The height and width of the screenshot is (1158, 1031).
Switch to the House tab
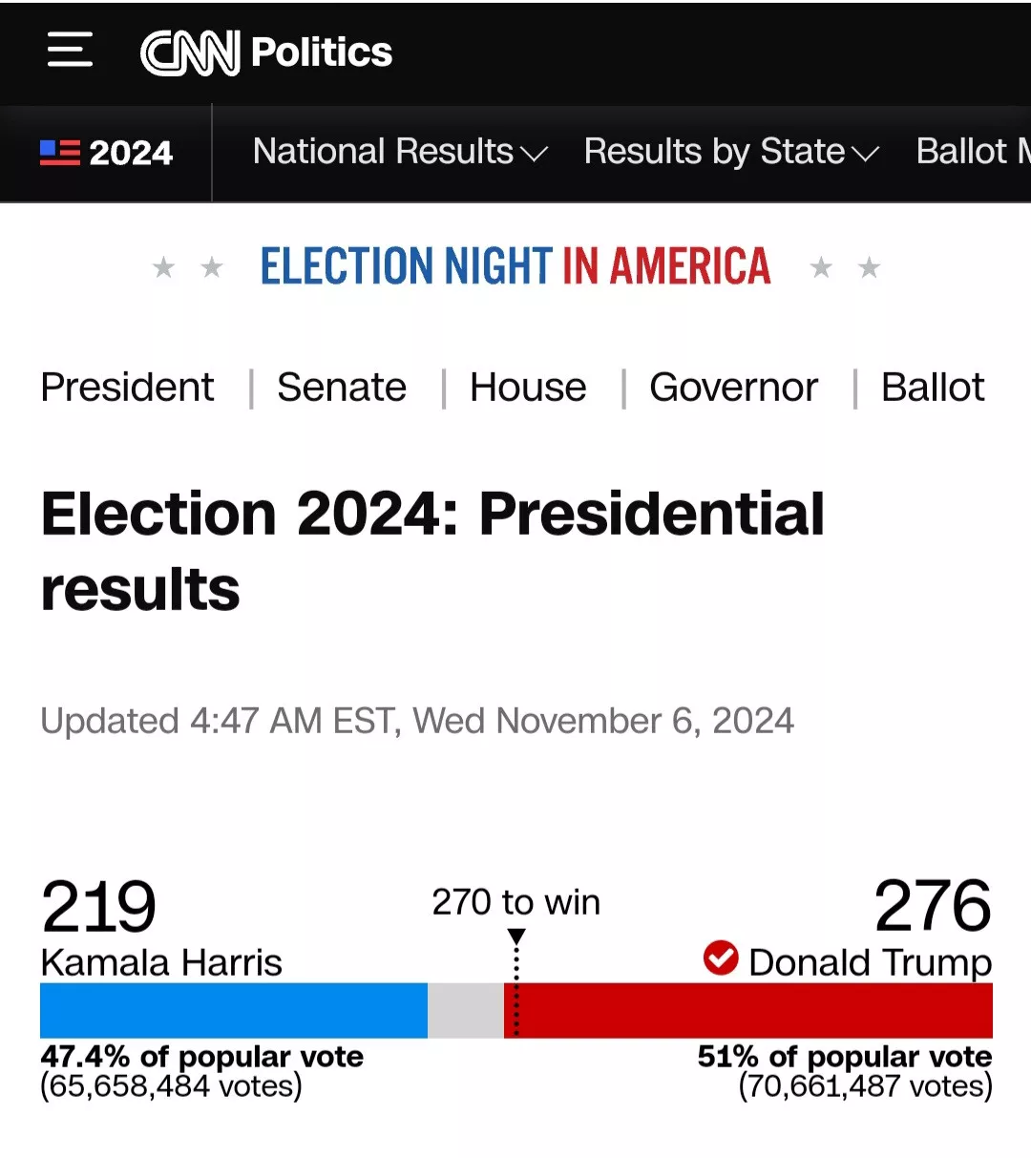pyautogui.click(x=528, y=388)
